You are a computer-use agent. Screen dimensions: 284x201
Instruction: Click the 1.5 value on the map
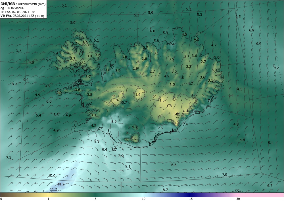[x=162, y=100]
